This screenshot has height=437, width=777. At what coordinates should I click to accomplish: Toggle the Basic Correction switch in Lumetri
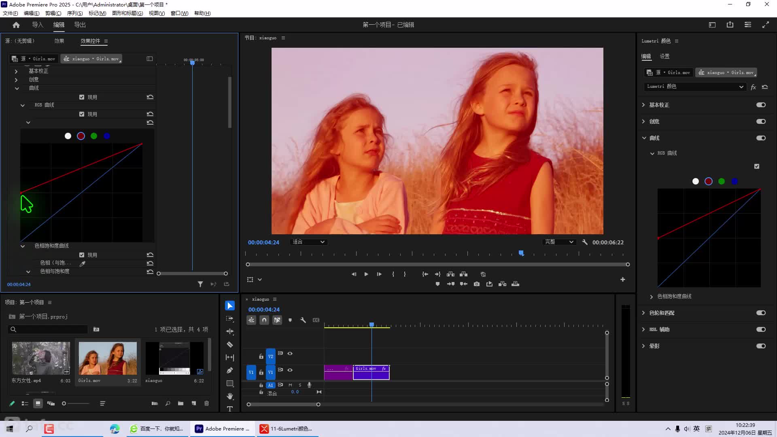coord(761,105)
